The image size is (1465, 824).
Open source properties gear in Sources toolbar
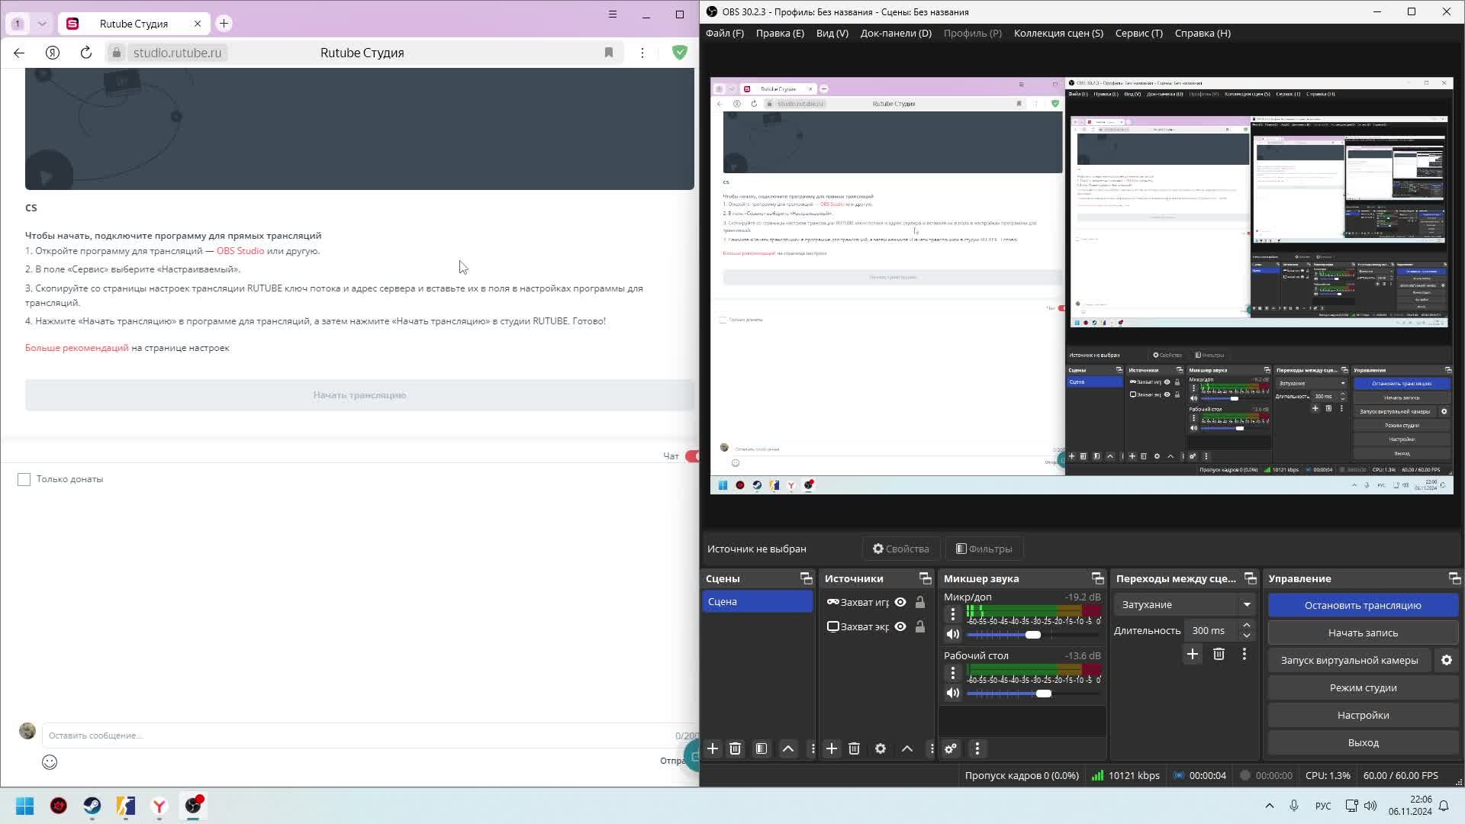[881, 748]
